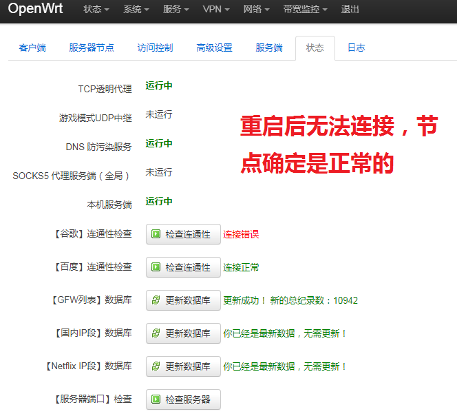
Task: Click 退出 to log out
Action: (x=350, y=10)
